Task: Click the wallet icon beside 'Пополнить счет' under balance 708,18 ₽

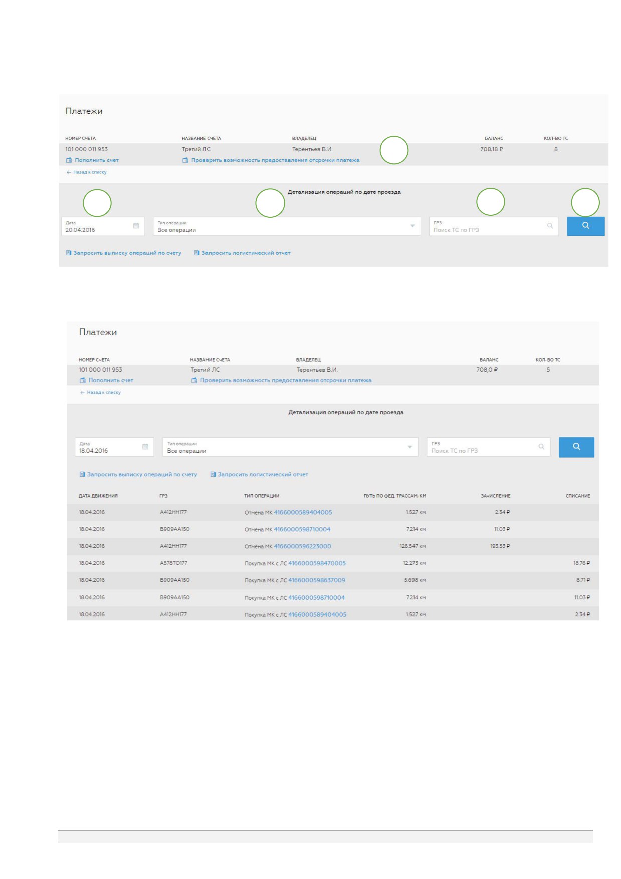Action: (69, 160)
